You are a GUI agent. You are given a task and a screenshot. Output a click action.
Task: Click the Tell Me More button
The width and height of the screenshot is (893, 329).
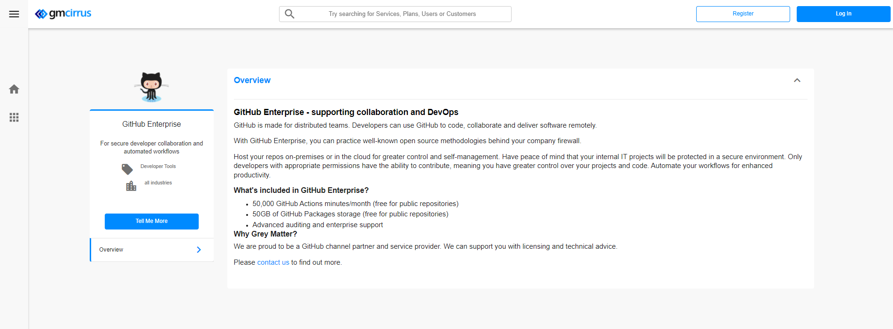pos(152,221)
